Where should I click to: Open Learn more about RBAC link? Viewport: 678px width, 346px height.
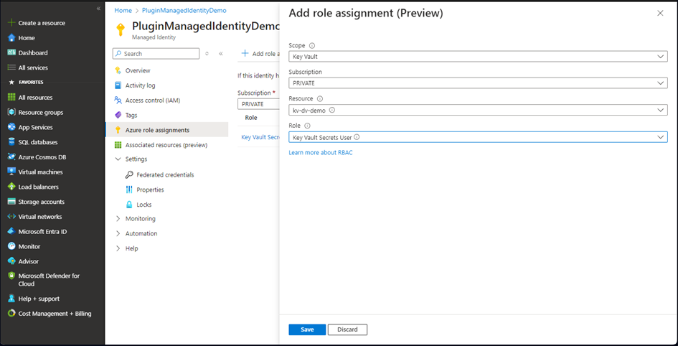tap(321, 153)
